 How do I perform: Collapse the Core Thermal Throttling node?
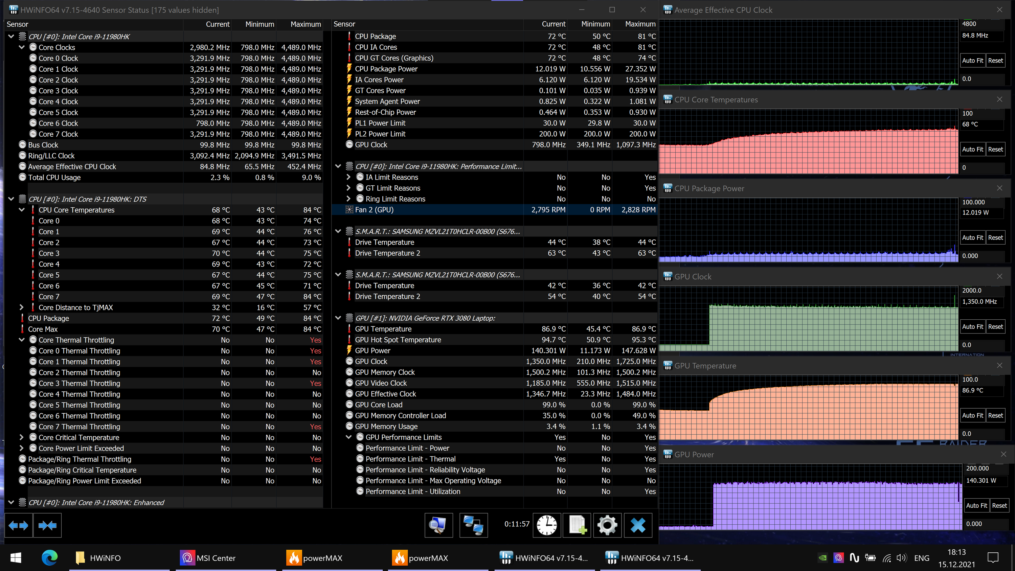pos(22,340)
